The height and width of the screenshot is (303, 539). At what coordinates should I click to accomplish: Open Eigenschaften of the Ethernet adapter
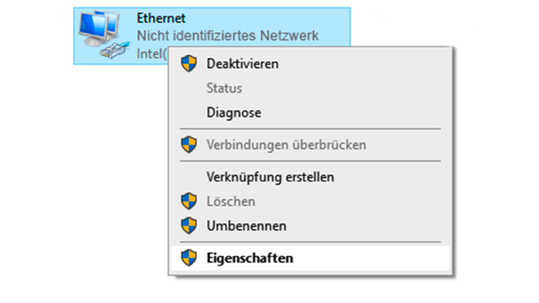250,258
